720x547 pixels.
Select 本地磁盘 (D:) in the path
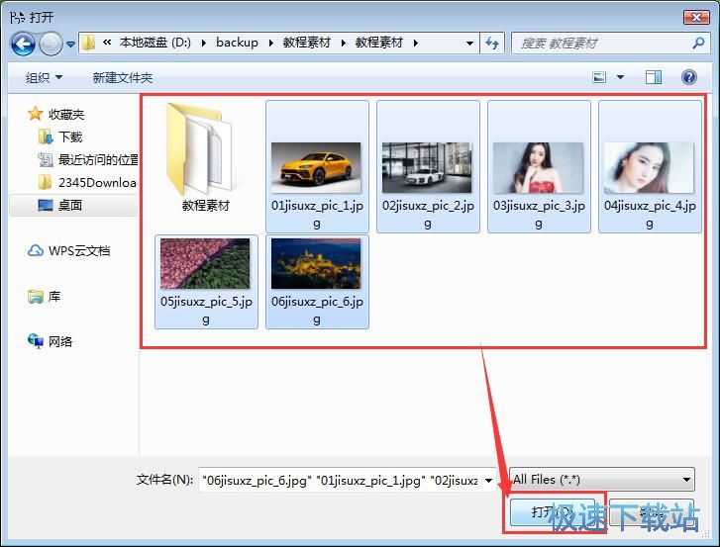click(x=155, y=43)
